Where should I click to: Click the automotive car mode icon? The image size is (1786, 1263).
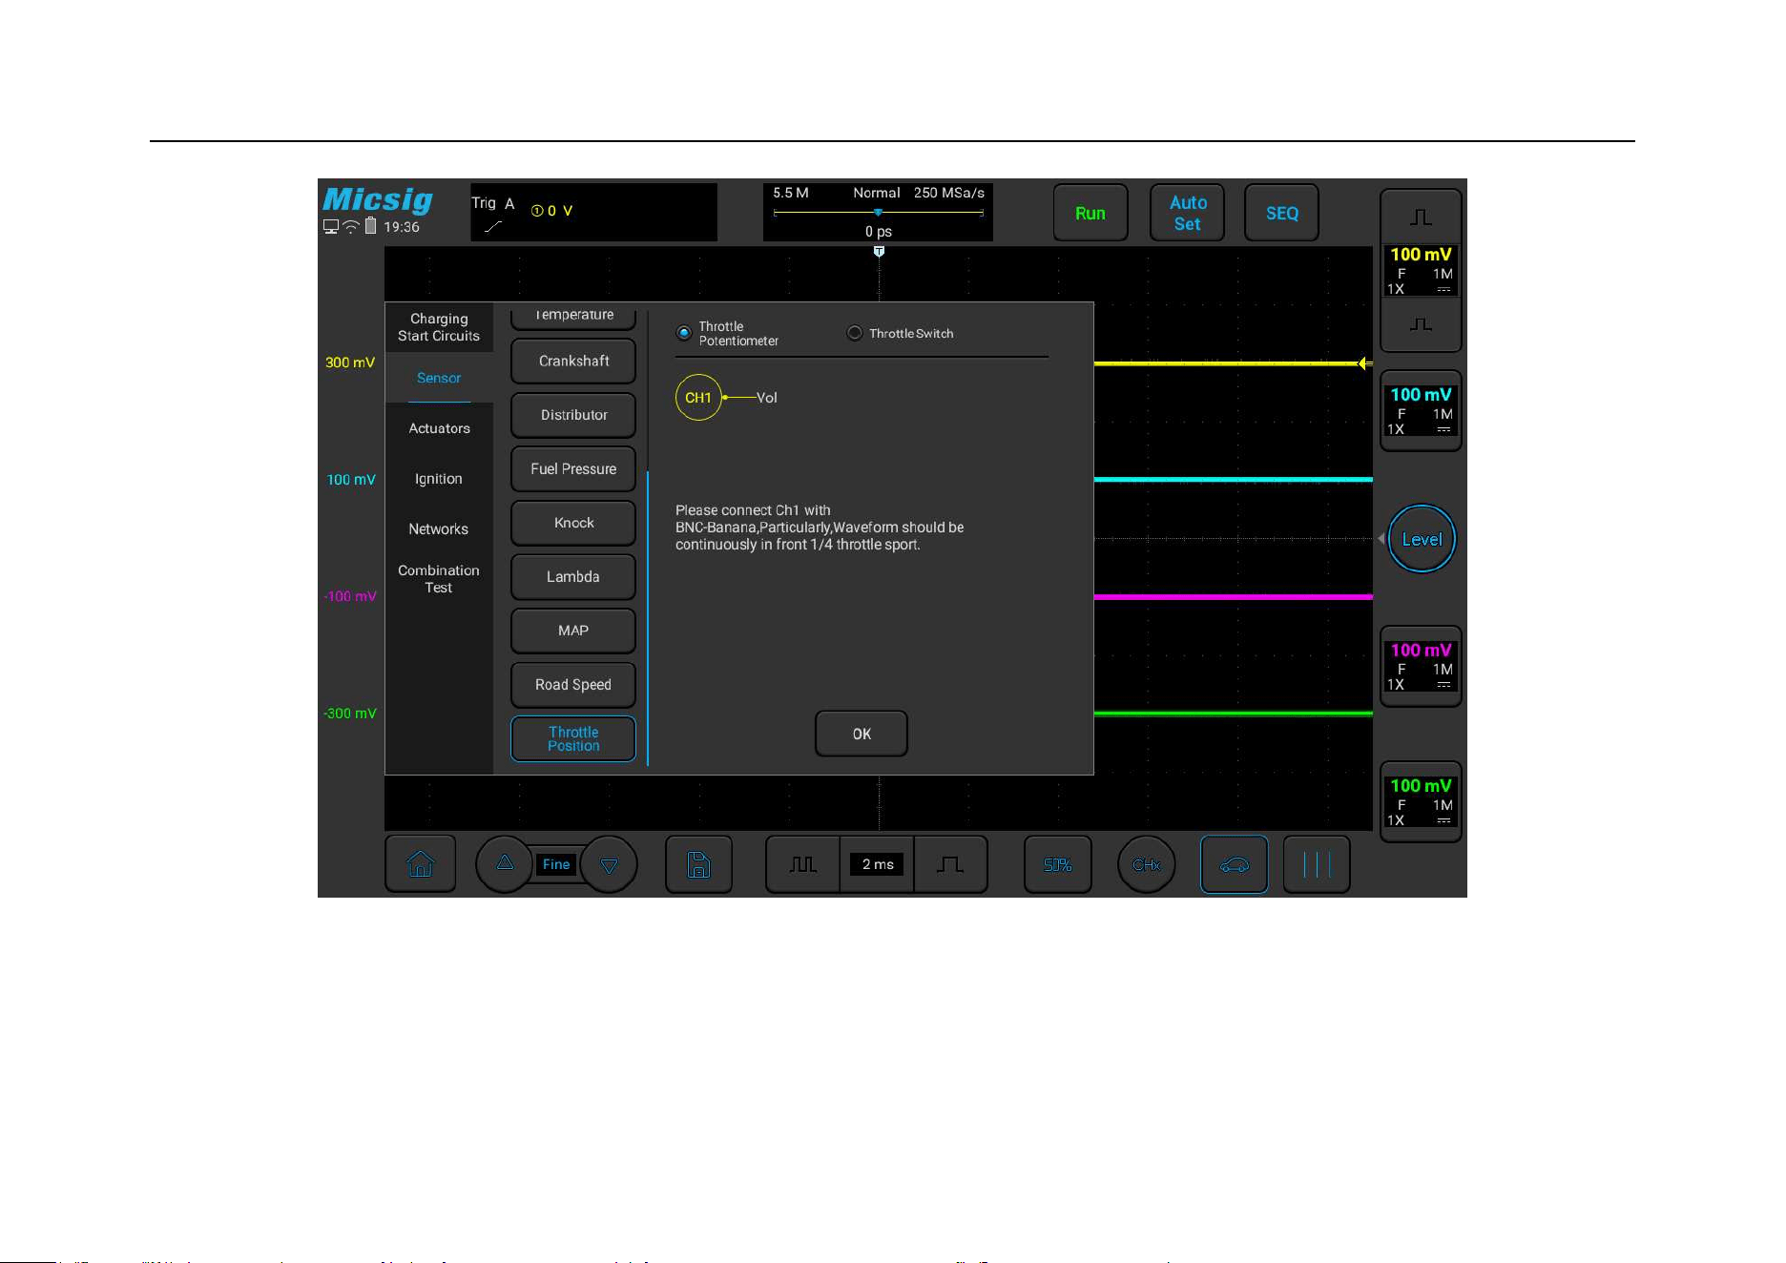point(1234,864)
